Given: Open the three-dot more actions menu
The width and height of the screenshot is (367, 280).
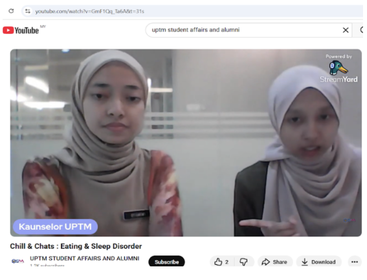Looking at the screenshot, I should 354,262.
